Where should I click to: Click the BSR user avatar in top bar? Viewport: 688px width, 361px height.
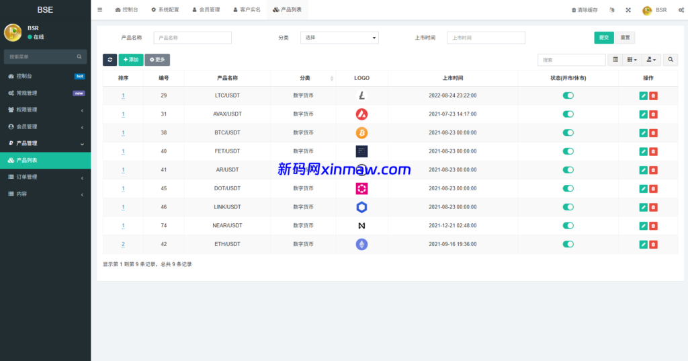(647, 11)
